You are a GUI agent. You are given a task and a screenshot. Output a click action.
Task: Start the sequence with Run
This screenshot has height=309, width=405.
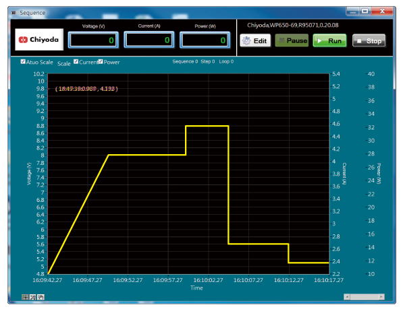point(329,40)
